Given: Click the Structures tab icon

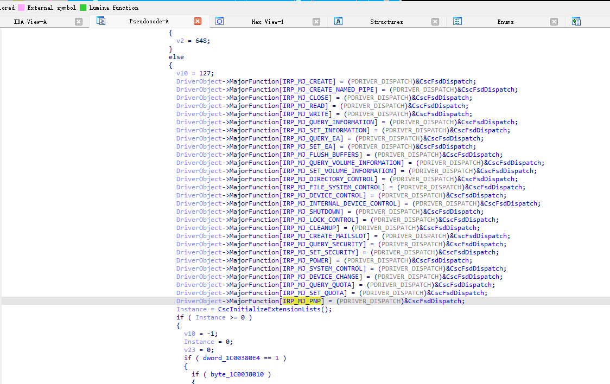Looking at the screenshot, I should pos(338,21).
